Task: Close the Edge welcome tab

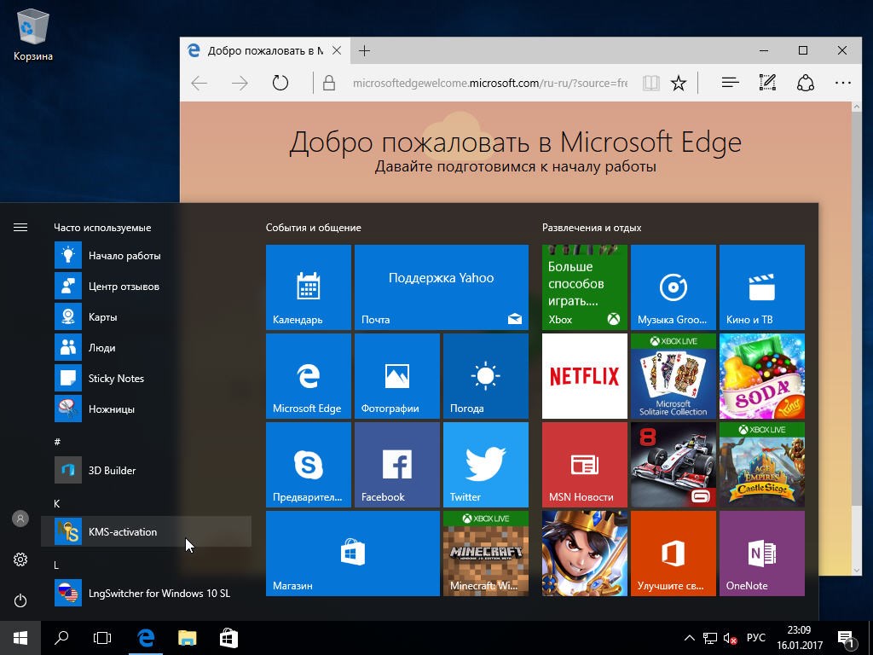Action: click(337, 50)
